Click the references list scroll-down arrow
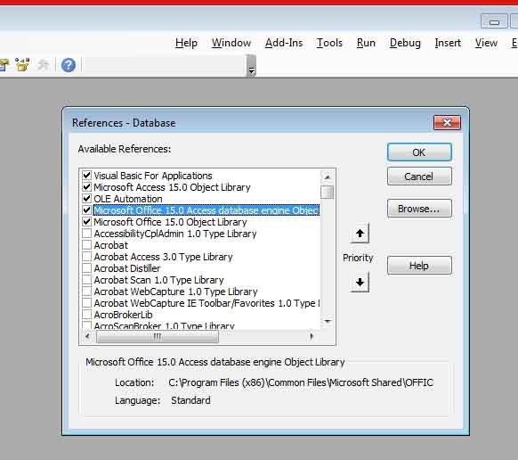 point(328,321)
